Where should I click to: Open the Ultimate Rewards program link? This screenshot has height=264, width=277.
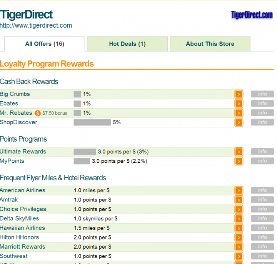click(23, 152)
